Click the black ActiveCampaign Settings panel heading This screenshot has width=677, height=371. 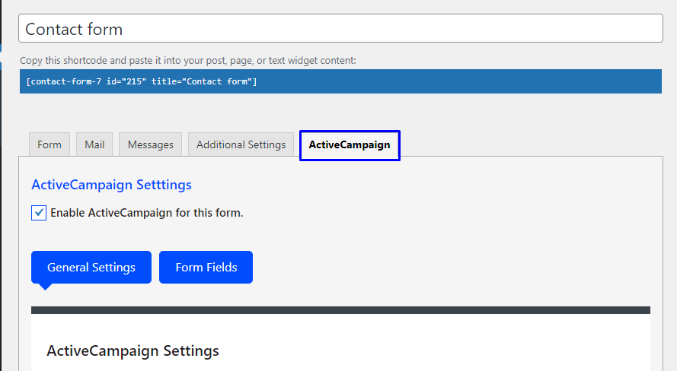(x=133, y=350)
